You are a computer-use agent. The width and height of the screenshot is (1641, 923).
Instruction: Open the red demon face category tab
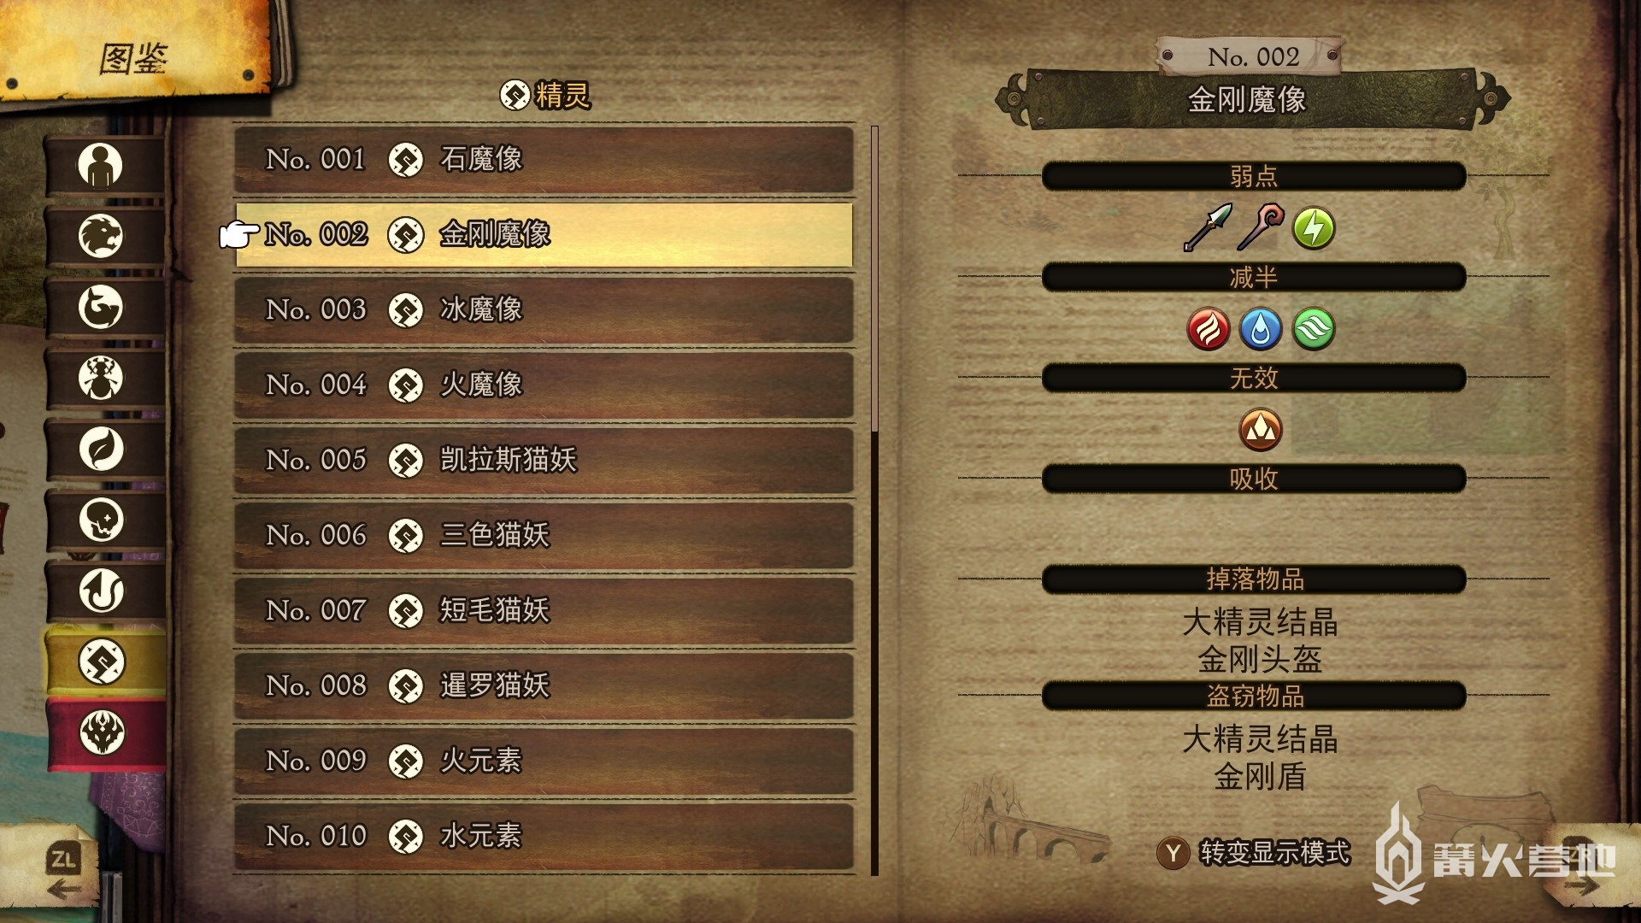pyautogui.click(x=103, y=733)
